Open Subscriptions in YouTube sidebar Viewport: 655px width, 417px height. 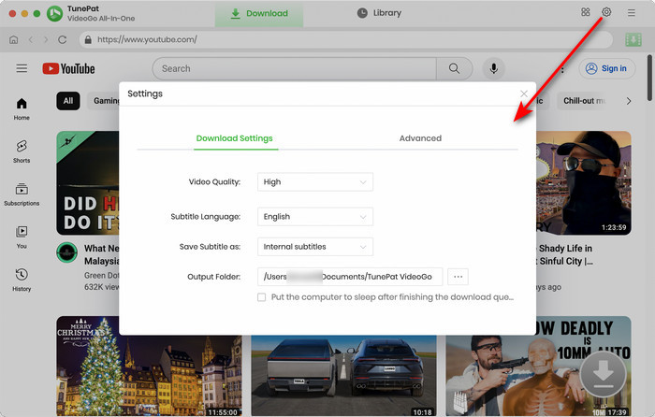22,194
